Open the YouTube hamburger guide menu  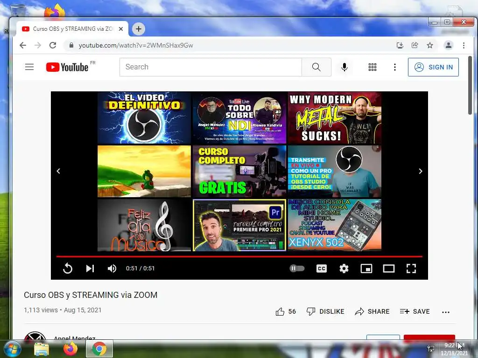pyautogui.click(x=29, y=67)
